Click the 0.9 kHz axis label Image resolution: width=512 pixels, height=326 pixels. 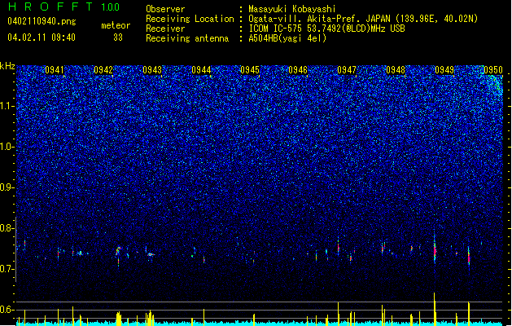click(7, 187)
